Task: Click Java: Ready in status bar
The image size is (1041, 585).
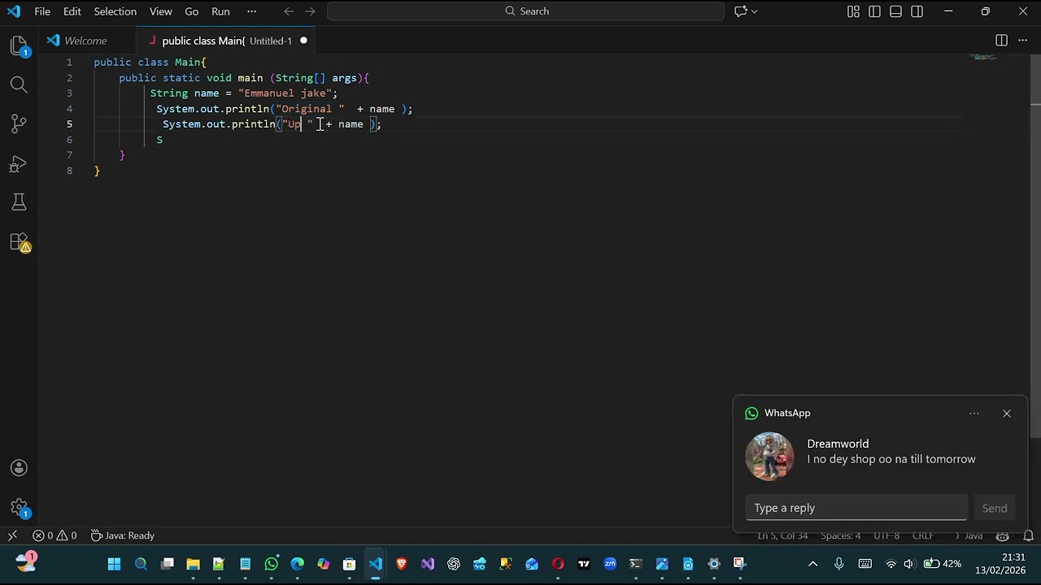Action: click(x=122, y=535)
